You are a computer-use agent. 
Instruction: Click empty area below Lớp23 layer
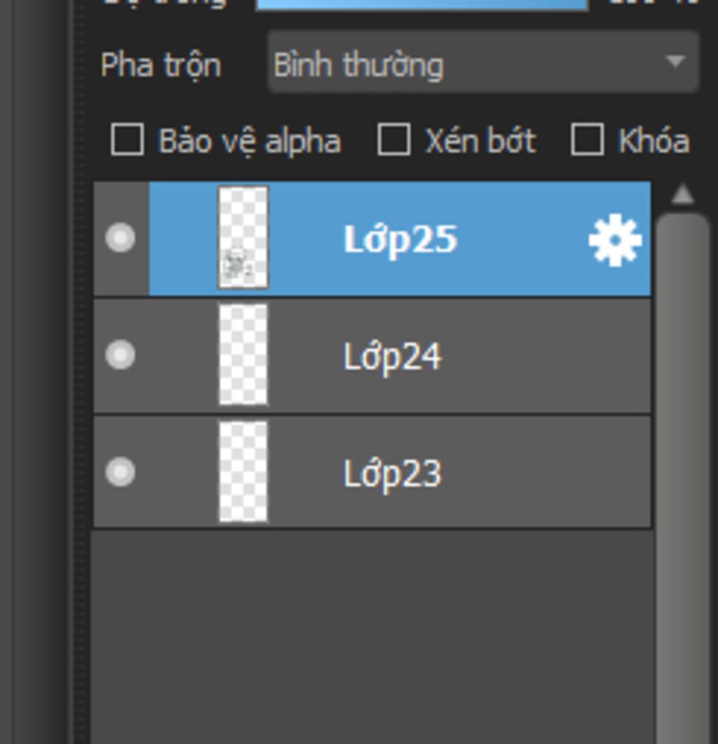pyautogui.click(x=373, y=636)
